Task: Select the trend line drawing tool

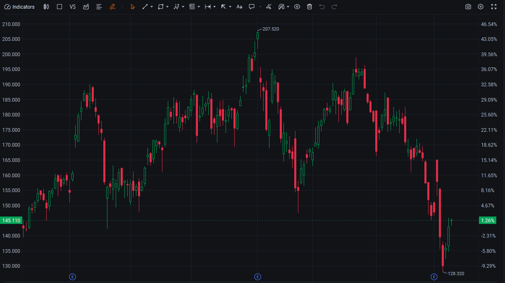Action: pos(145,7)
